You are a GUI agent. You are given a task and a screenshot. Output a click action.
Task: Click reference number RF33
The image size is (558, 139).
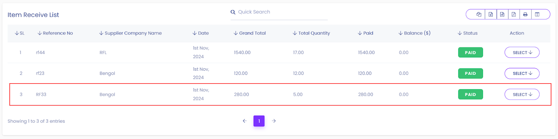(x=41, y=94)
